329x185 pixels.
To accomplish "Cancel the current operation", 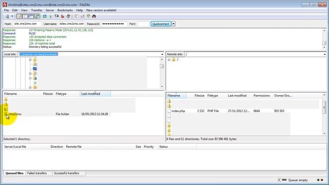I will (x=57, y=16).
